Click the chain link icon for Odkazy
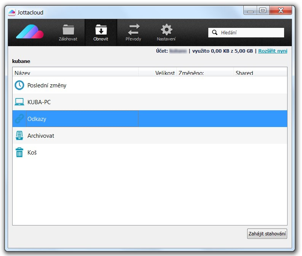This screenshot has width=302, height=256. click(x=19, y=119)
